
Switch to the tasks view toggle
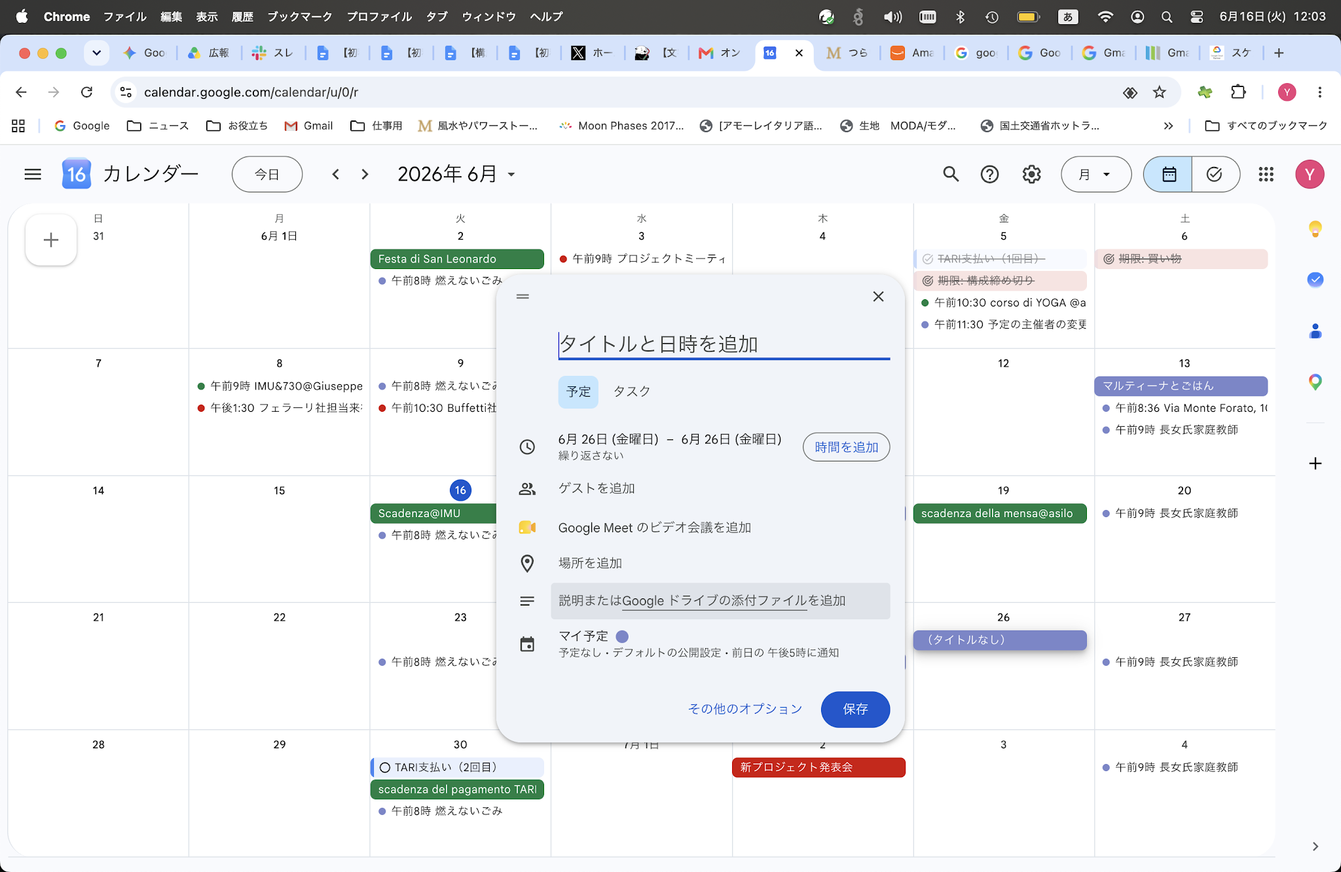click(x=1215, y=174)
